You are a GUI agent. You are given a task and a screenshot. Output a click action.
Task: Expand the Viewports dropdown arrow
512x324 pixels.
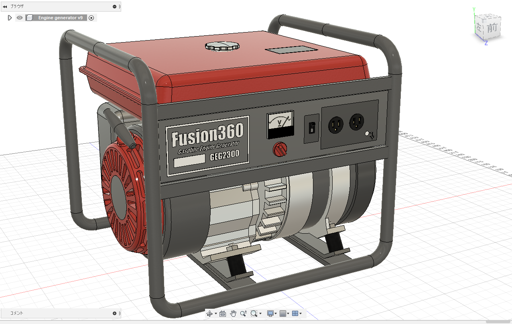pyautogui.click(x=301, y=314)
